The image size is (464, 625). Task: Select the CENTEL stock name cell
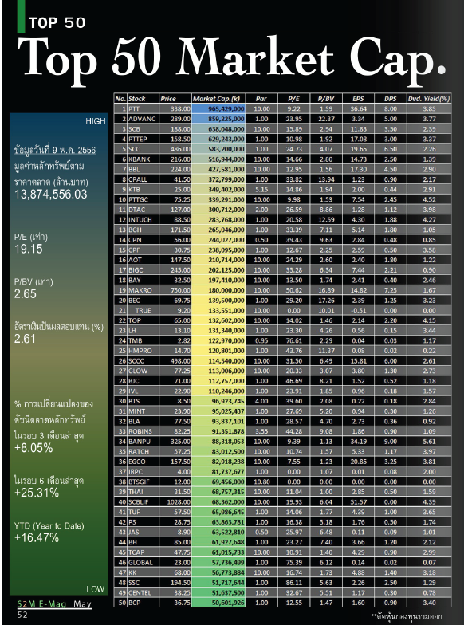pyautogui.click(x=144, y=593)
